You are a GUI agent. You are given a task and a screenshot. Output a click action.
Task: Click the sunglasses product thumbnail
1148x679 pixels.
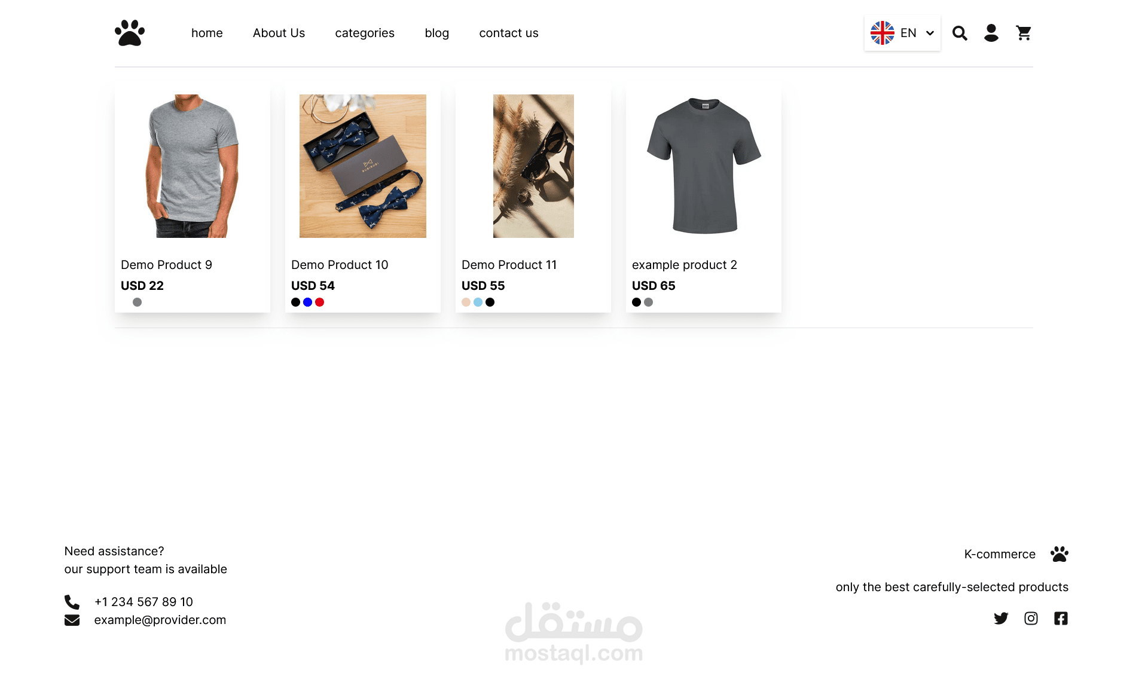(533, 166)
